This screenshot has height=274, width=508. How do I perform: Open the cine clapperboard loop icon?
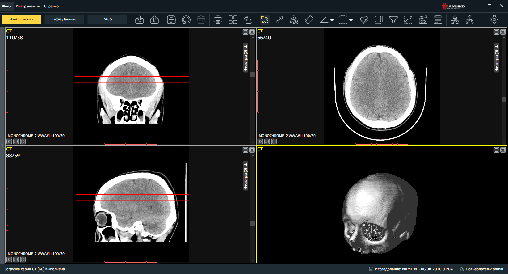pyautogui.click(x=423, y=20)
